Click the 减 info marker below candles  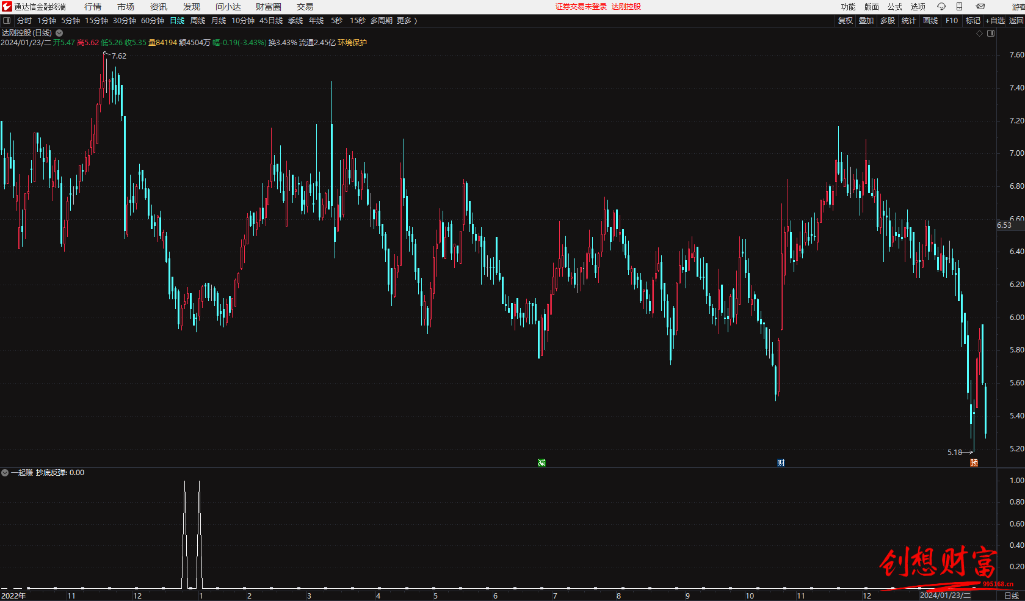point(541,463)
